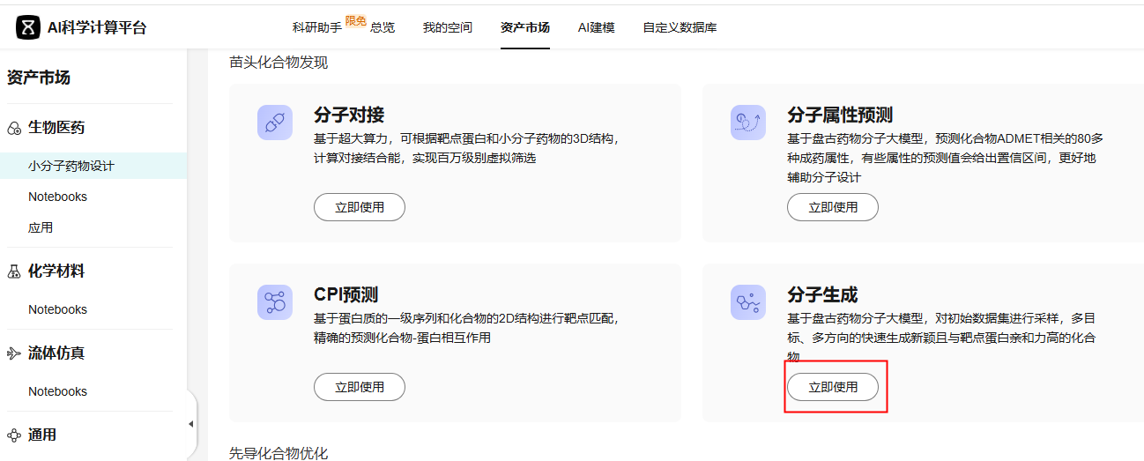The image size is (1144, 461).
Task: Switch to 我的空间 tab
Action: [x=447, y=27]
